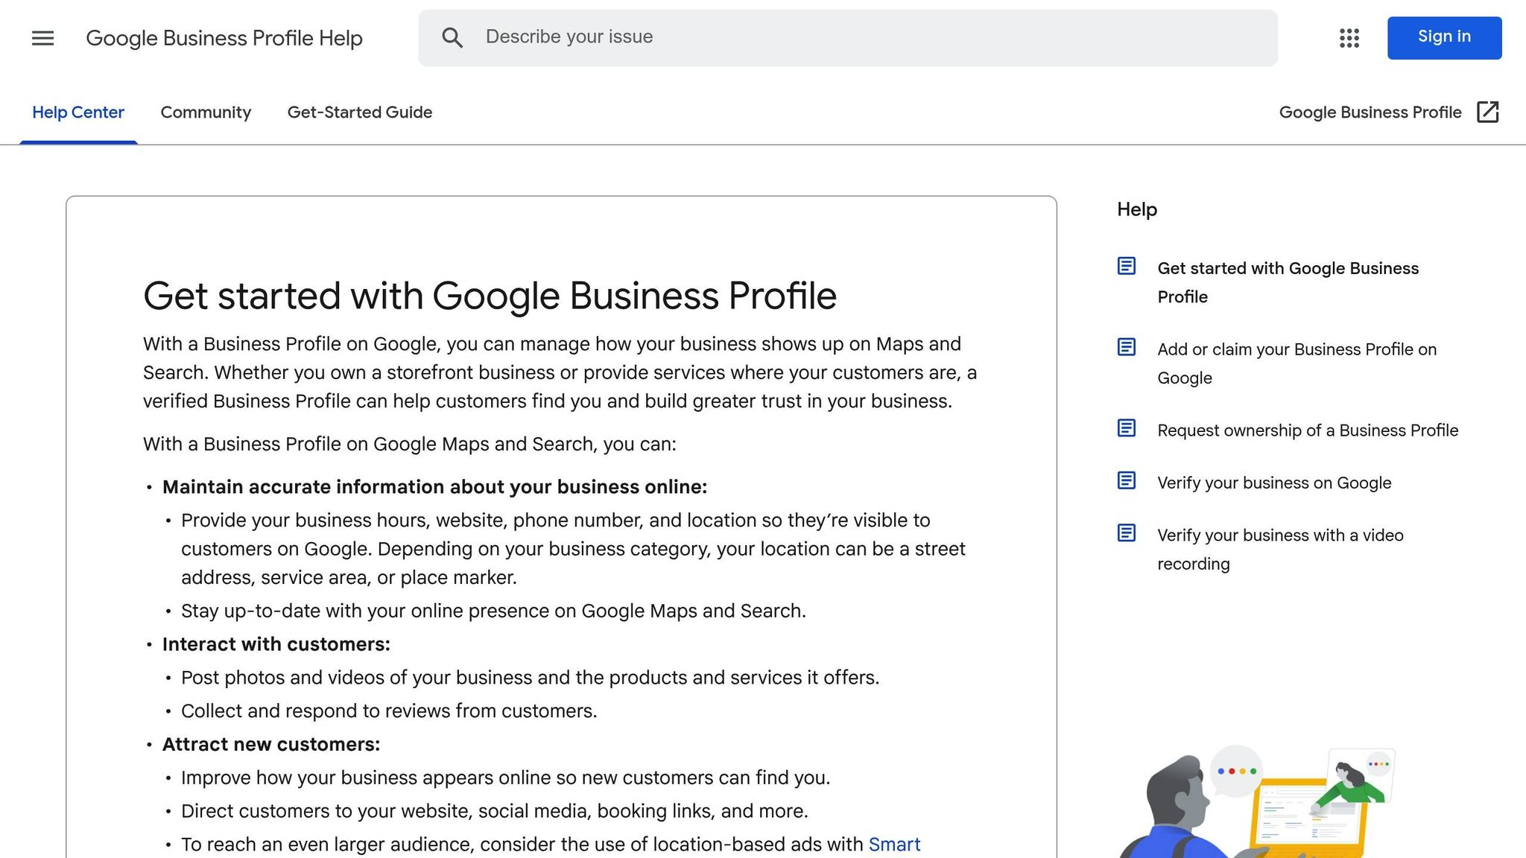1526x858 pixels.
Task: Click the text Attract new customers:
Action: pos(271,745)
